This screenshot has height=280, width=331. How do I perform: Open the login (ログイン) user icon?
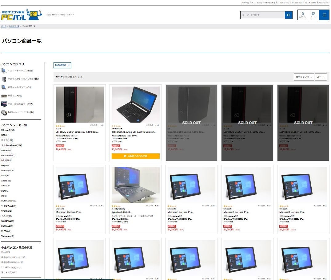303,15
